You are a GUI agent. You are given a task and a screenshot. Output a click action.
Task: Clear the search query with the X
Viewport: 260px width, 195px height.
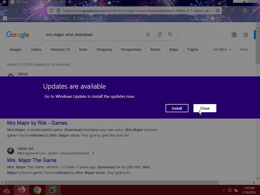[x=148, y=35]
